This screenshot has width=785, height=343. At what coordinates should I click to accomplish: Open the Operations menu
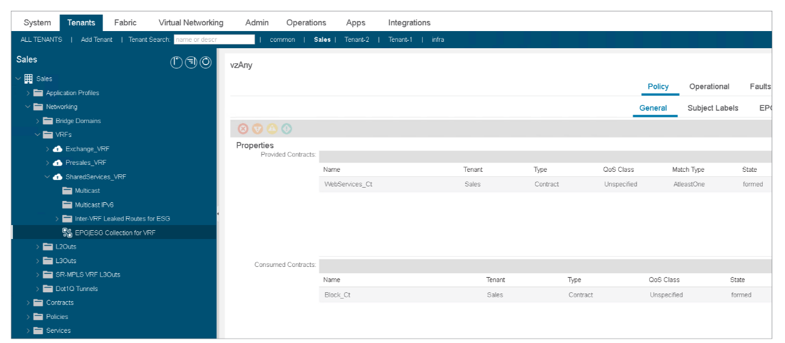[x=307, y=23]
